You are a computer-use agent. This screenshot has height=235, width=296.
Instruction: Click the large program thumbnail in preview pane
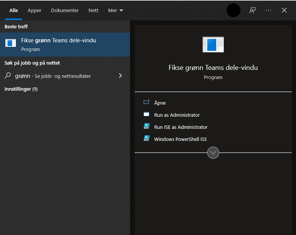(x=213, y=45)
